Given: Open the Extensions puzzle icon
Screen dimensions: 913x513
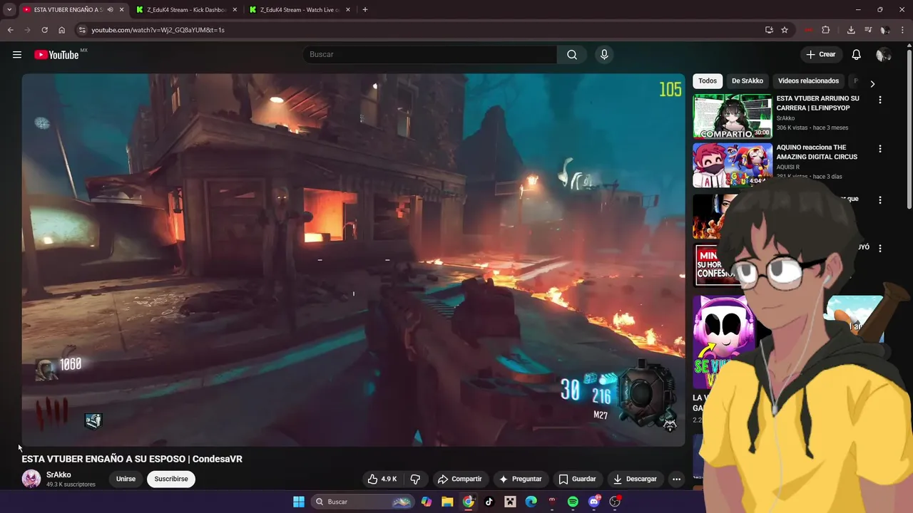Looking at the screenshot, I should (826, 30).
